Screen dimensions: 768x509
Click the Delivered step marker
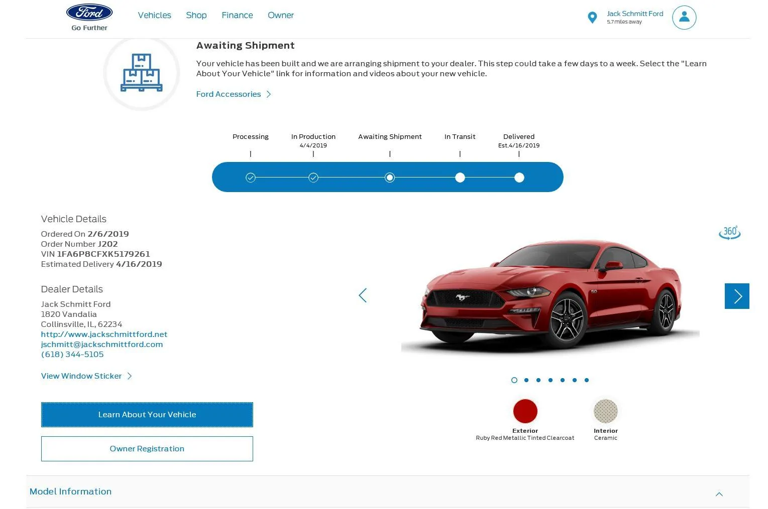pyautogui.click(x=519, y=178)
